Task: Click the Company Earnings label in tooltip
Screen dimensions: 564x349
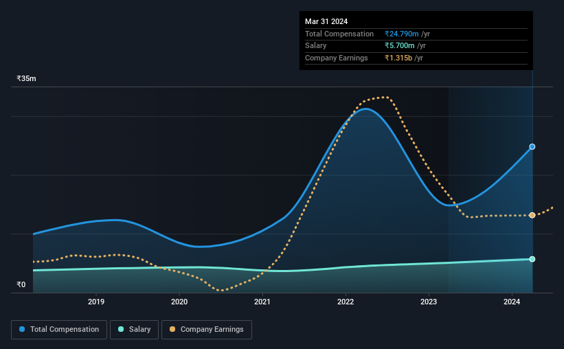Action: click(x=337, y=58)
